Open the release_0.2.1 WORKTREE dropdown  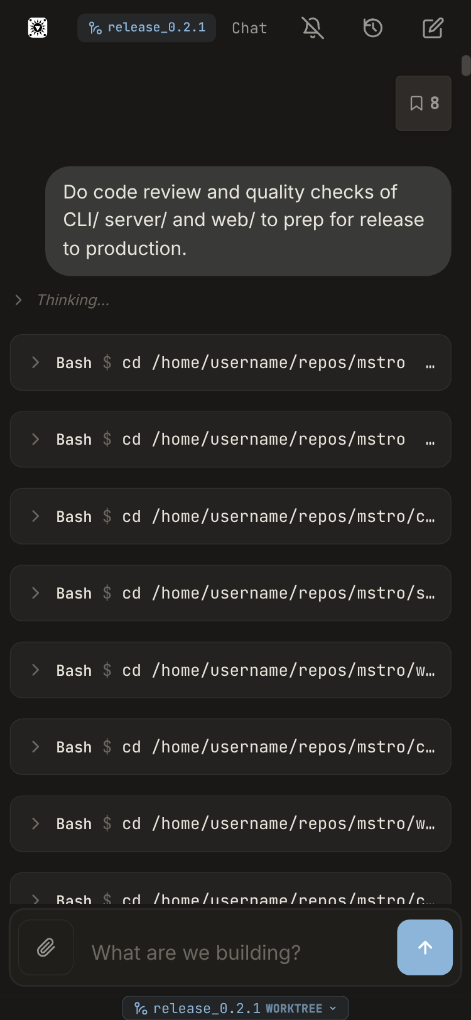pyautogui.click(x=235, y=1008)
